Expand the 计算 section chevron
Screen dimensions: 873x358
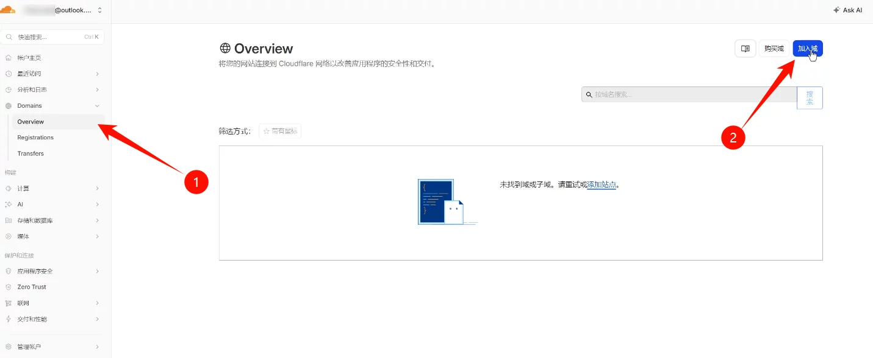(x=98, y=189)
